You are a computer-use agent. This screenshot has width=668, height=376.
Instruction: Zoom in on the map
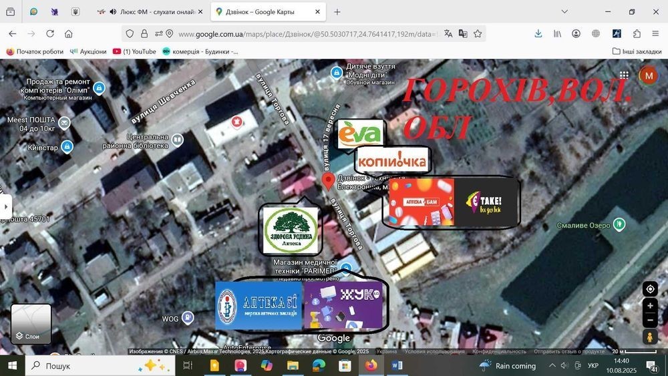[650, 305]
